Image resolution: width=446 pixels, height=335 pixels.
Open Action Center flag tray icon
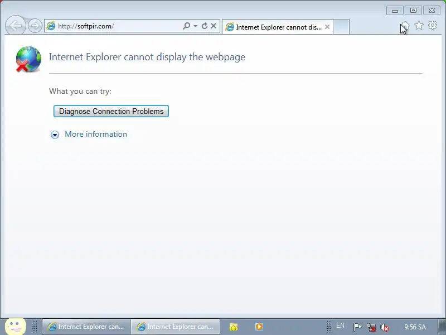357,327
